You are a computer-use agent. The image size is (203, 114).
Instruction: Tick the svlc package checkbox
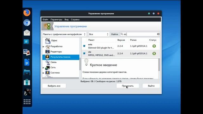coord(84,46)
